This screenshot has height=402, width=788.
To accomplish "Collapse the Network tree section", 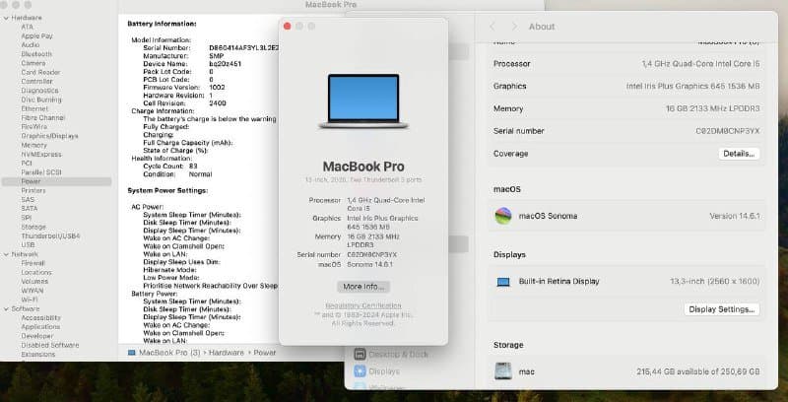I will tap(6, 255).
